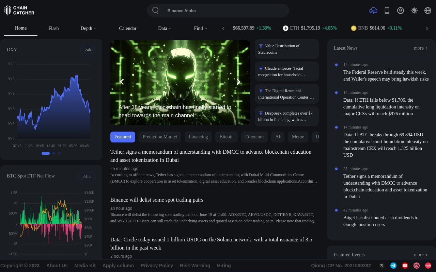436x272 pixels.
Task: Click pin icon beside Claude enforces headline
Action: 261,68
